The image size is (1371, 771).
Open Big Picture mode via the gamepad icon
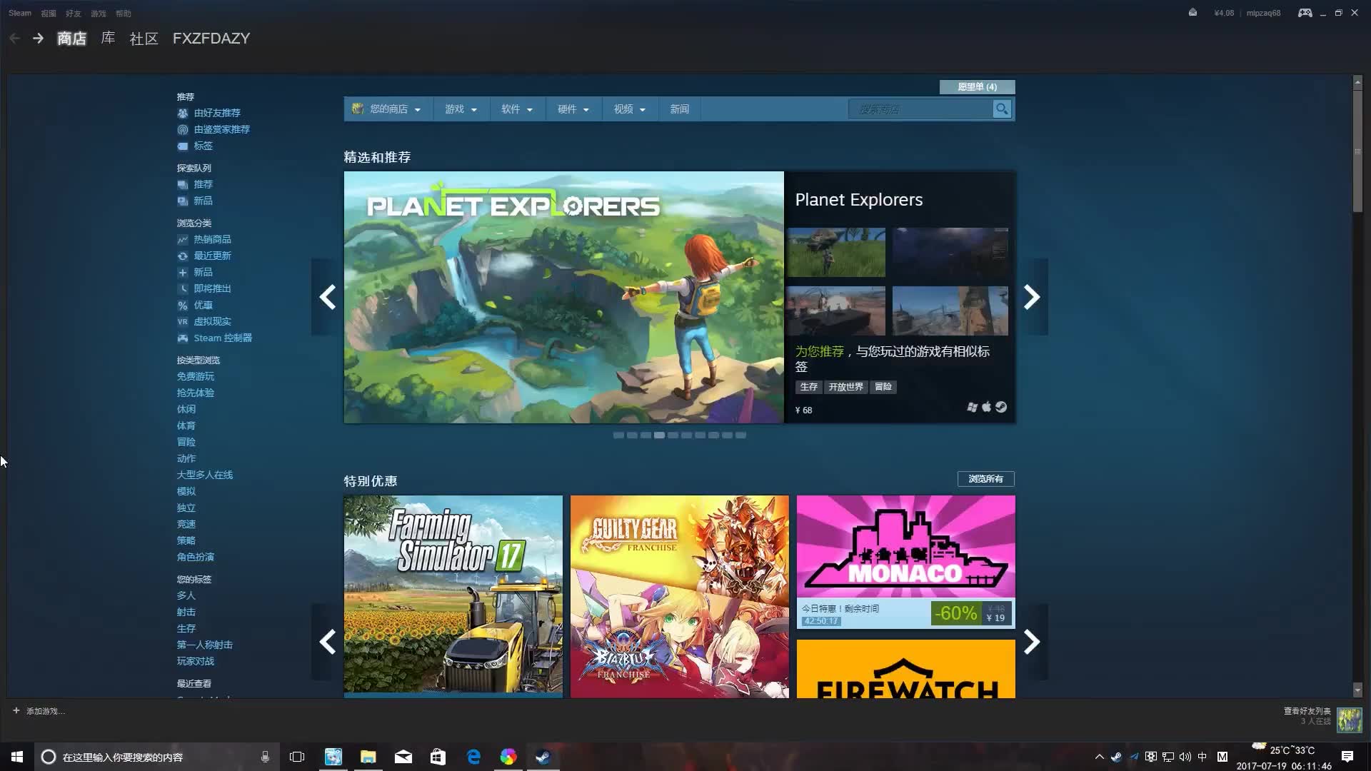click(x=1305, y=13)
